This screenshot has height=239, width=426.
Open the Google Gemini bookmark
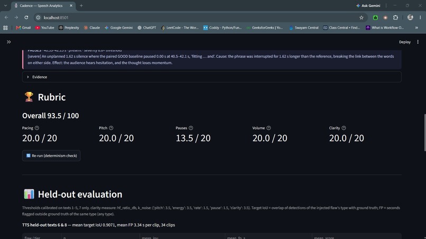(x=119, y=27)
